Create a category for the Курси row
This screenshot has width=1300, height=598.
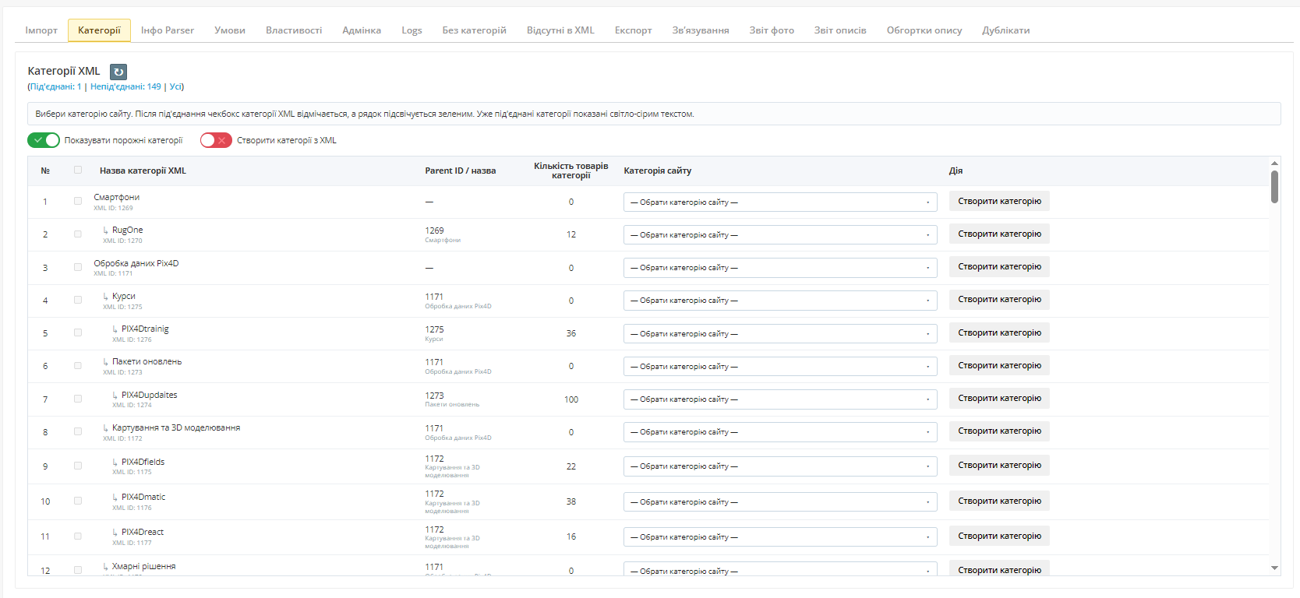[999, 299]
